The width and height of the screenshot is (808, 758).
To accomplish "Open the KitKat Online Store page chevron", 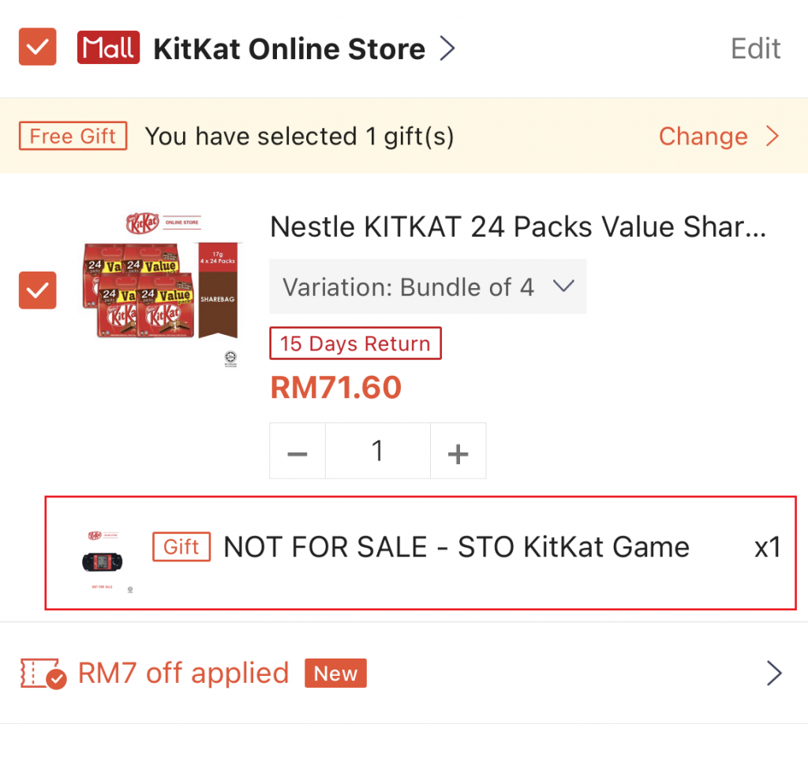I will 447,49.
